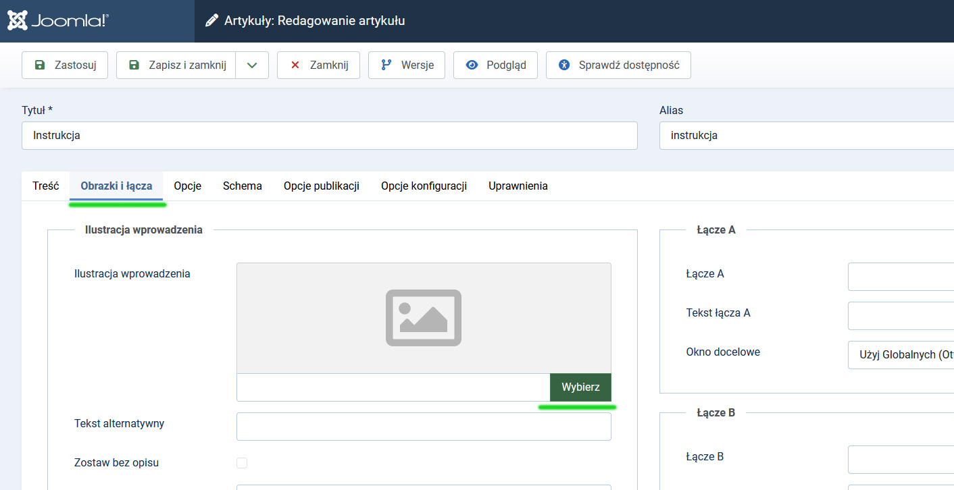This screenshot has height=490, width=954.
Task: Select the Obrazki i łącza tab
Action: 116,186
